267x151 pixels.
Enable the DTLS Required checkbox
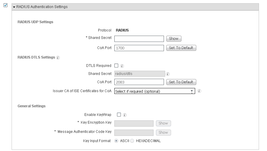(x=116, y=66)
